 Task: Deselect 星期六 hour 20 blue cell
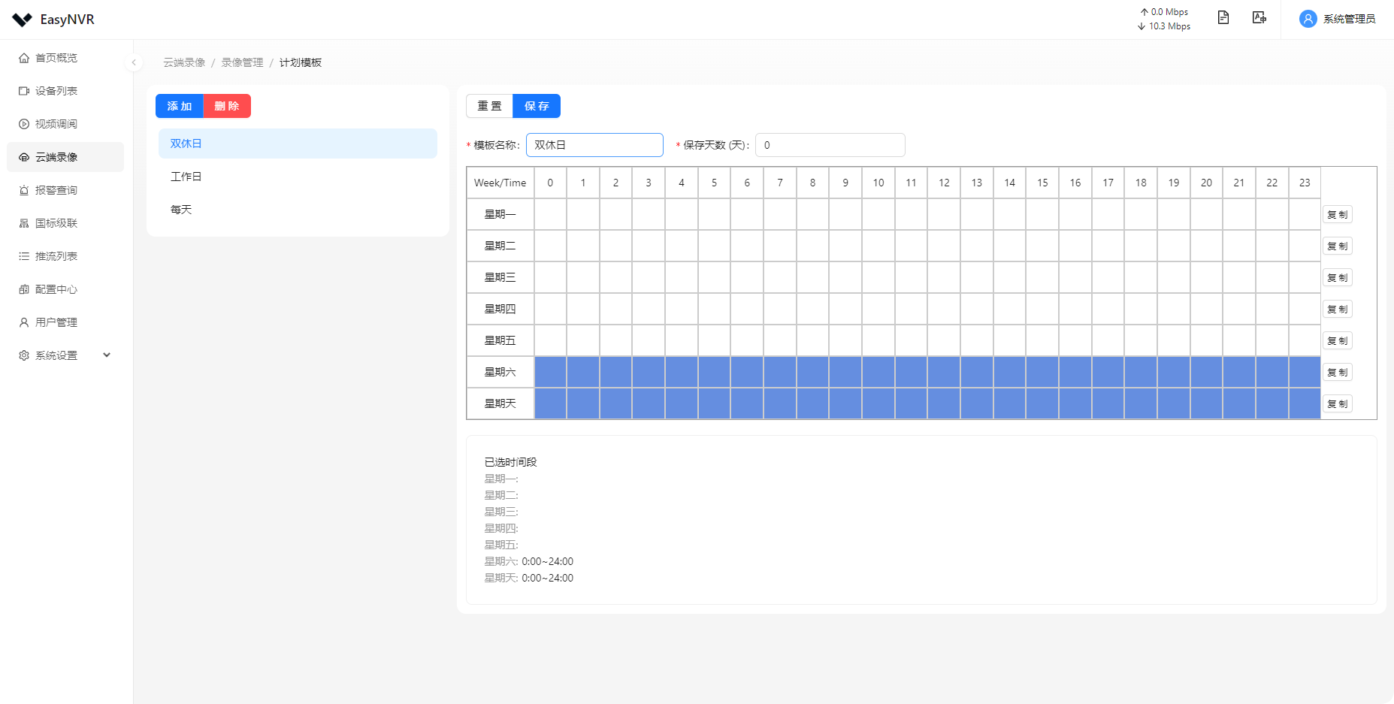[x=1206, y=372]
